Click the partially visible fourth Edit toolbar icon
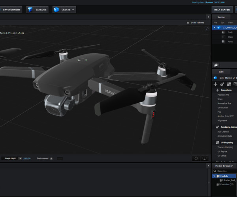This screenshot has width=237, height=197. 235,84
